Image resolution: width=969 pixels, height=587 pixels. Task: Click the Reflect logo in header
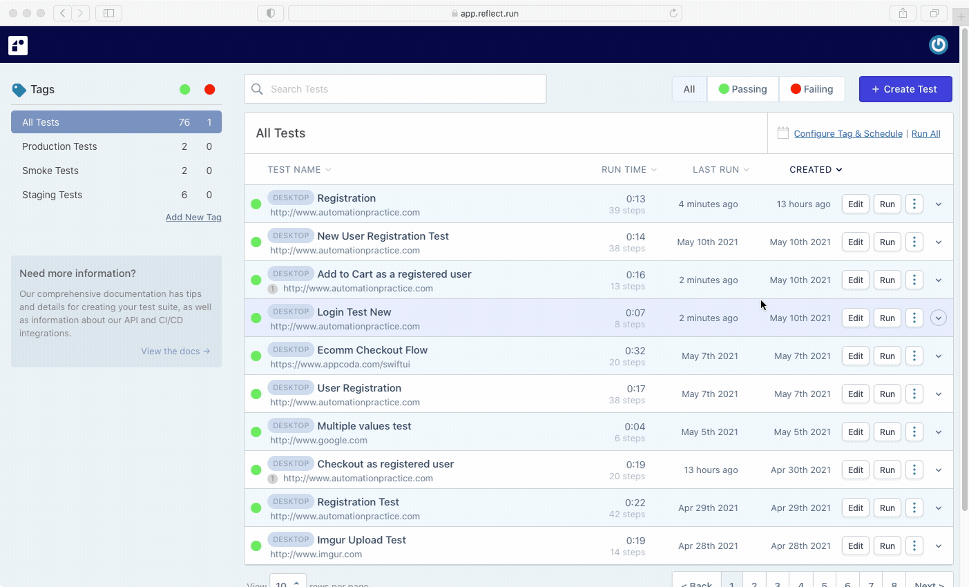pyautogui.click(x=18, y=46)
